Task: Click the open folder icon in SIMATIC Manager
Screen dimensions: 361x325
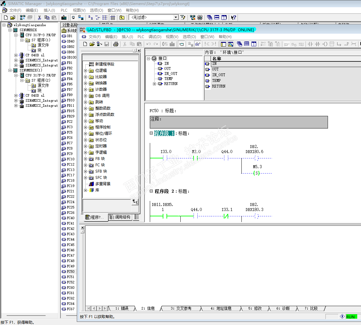Action: coord(13,18)
